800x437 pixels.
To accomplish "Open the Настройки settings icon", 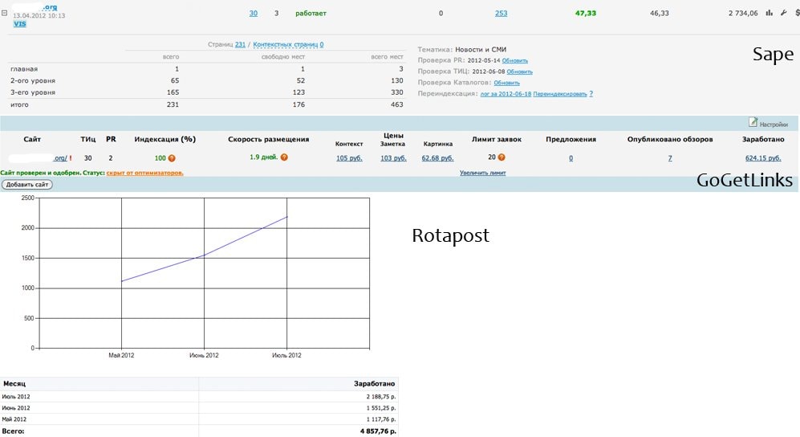I will pyautogui.click(x=753, y=123).
